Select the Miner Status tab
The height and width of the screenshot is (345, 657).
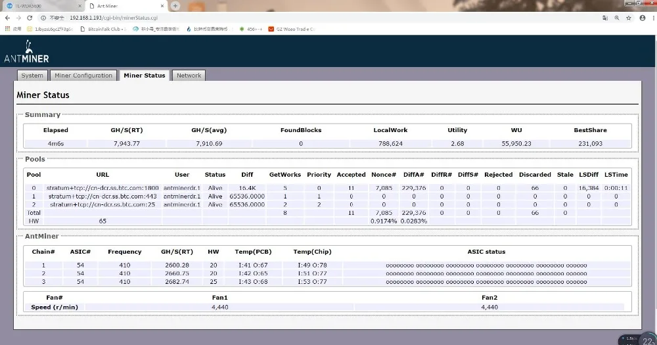pos(144,76)
